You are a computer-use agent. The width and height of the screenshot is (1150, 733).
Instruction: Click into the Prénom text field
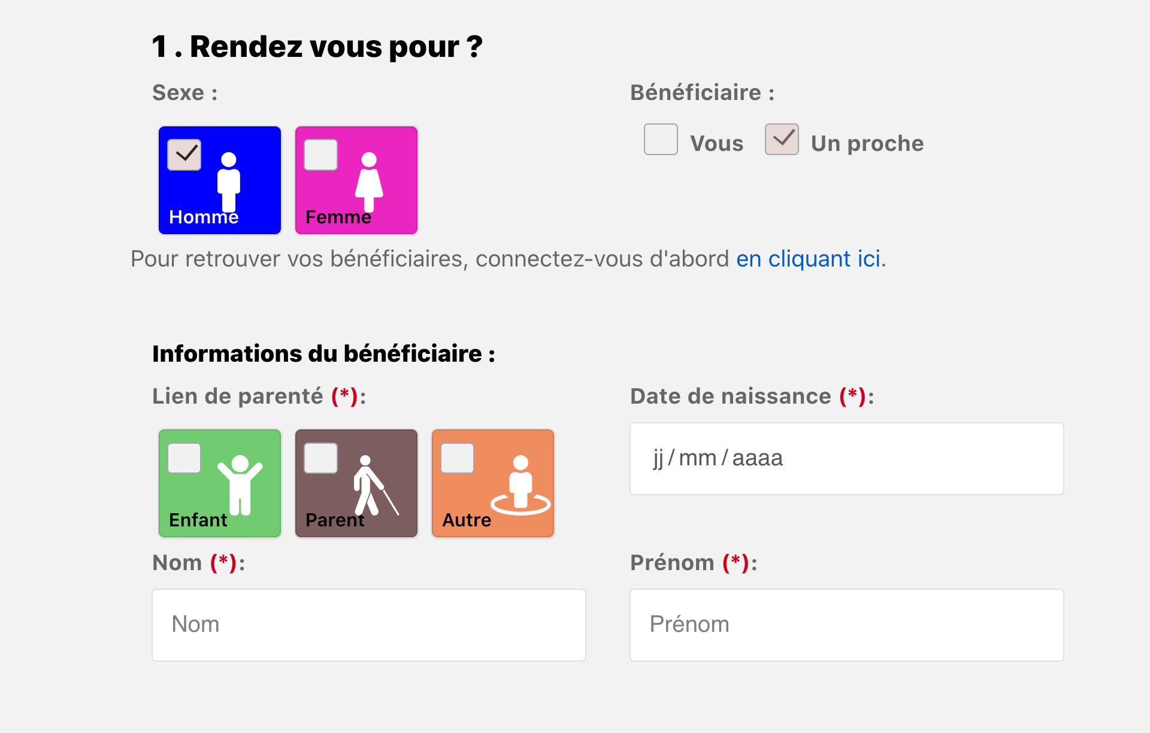click(x=846, y=625)
